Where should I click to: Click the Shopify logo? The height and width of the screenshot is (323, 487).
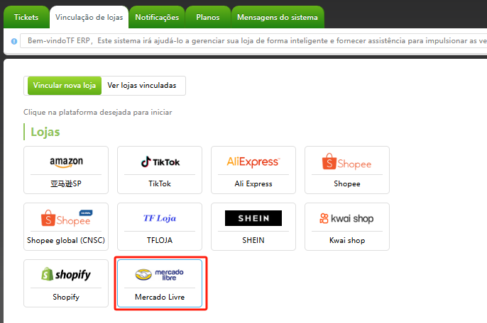tap(66, 275)
